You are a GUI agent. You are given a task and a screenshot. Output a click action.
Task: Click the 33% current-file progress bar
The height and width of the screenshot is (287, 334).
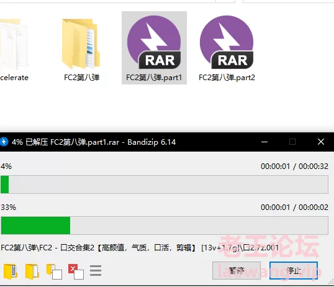click(165, 225)
